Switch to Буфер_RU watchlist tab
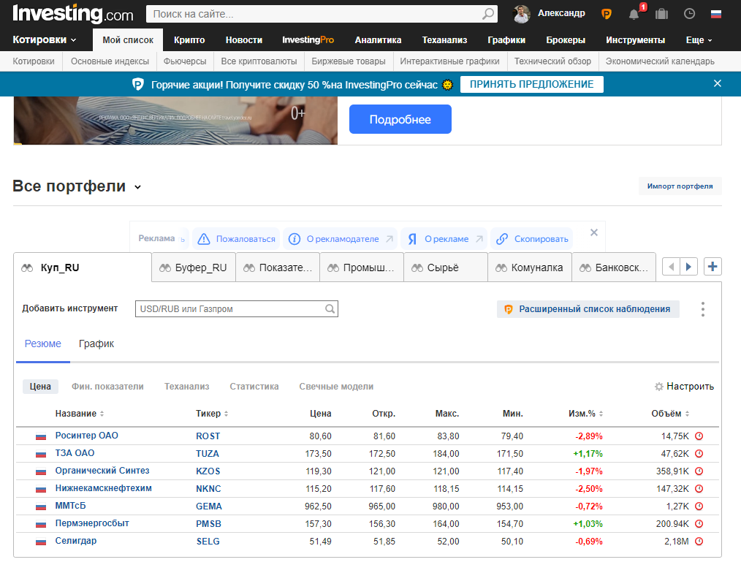Image resolution: width=741 pixels, height=573 pixels. [194, 267]
